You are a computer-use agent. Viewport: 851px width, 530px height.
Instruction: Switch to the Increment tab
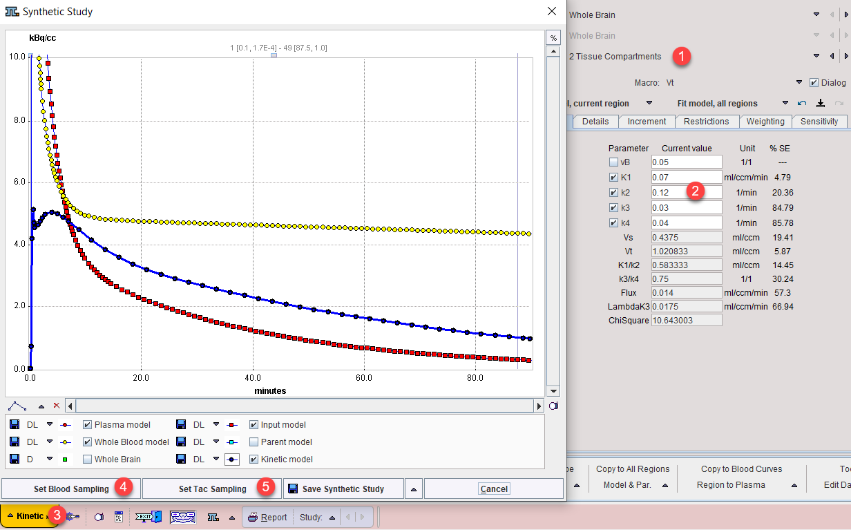click(x=647, y=122)
